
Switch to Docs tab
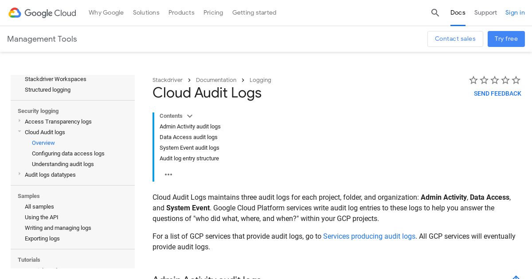[458, 13]
